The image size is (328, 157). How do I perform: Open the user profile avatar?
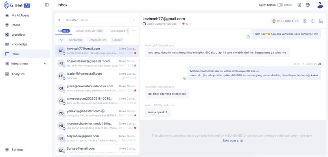[320, 5]
